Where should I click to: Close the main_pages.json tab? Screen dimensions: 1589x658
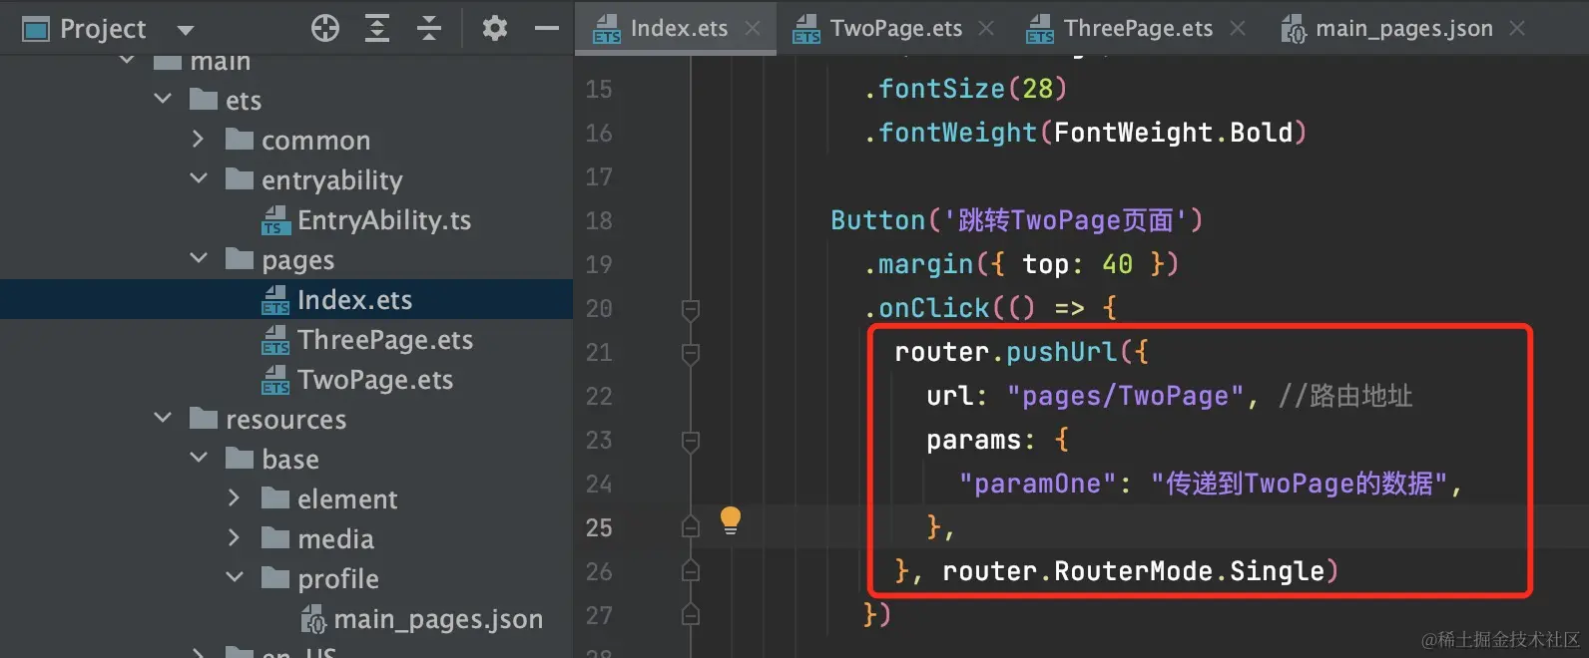point(1517,28)
